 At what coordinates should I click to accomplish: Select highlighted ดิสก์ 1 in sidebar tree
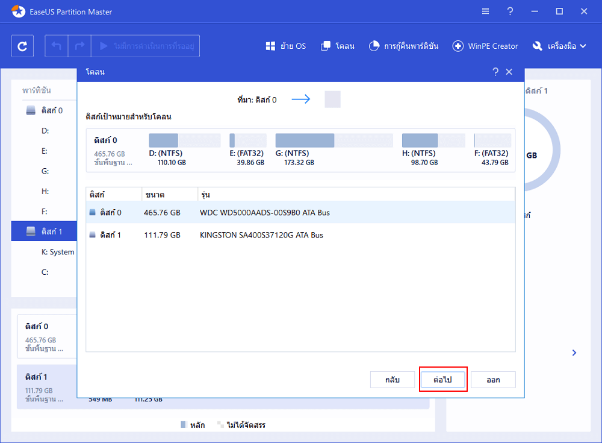pos(44,231)
